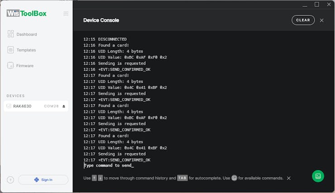Minimize the WisToolBox window

[x=305, y=5]
